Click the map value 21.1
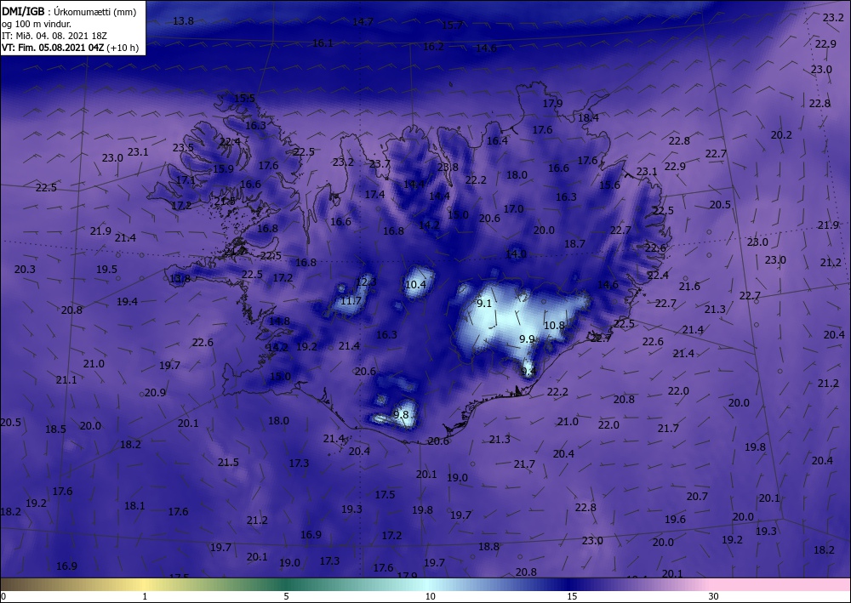Viewport: 851px width, 603px height. pos(66,380)
